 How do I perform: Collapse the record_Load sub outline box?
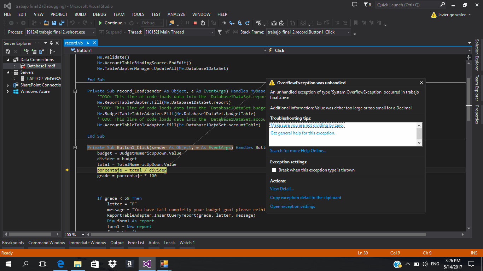(75, 91)
